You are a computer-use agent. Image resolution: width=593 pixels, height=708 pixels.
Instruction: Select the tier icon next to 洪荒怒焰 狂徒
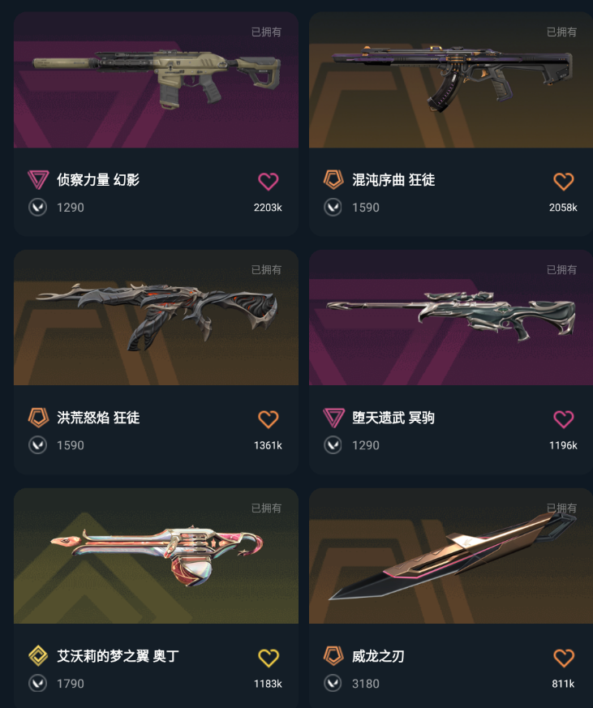pos(38,417)
